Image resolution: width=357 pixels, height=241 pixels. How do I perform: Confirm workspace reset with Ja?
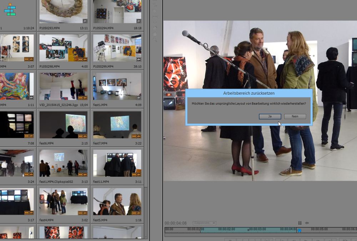[x=270, y=116]
